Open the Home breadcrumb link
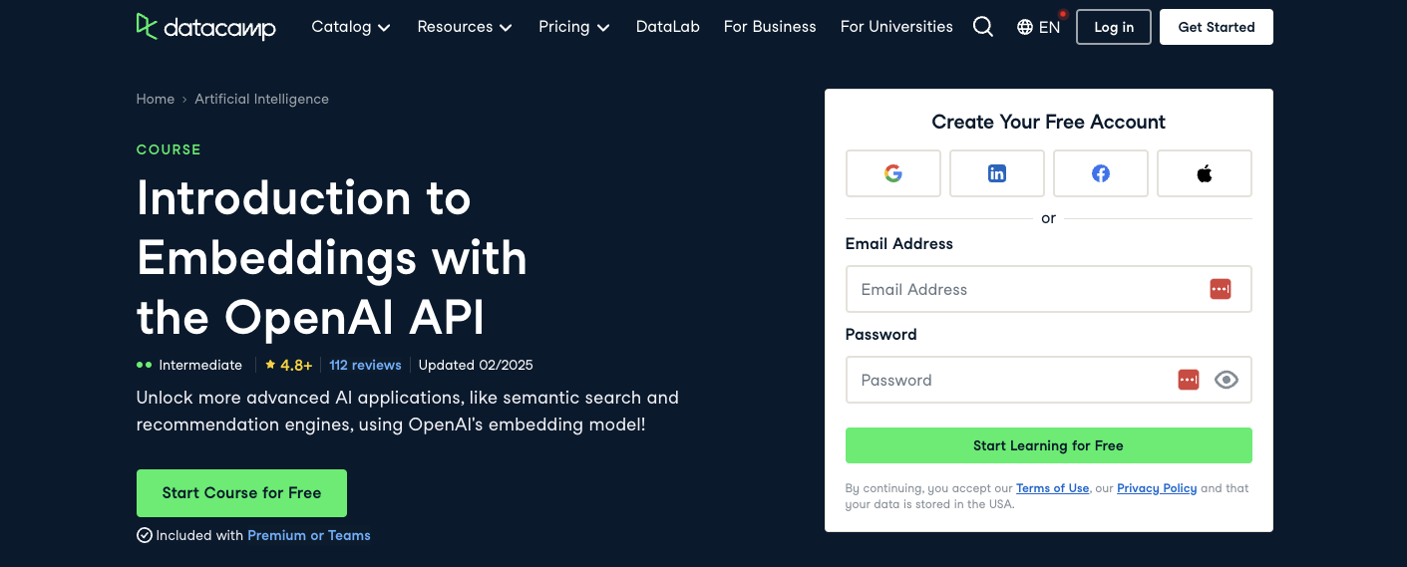 pos(156,99)
